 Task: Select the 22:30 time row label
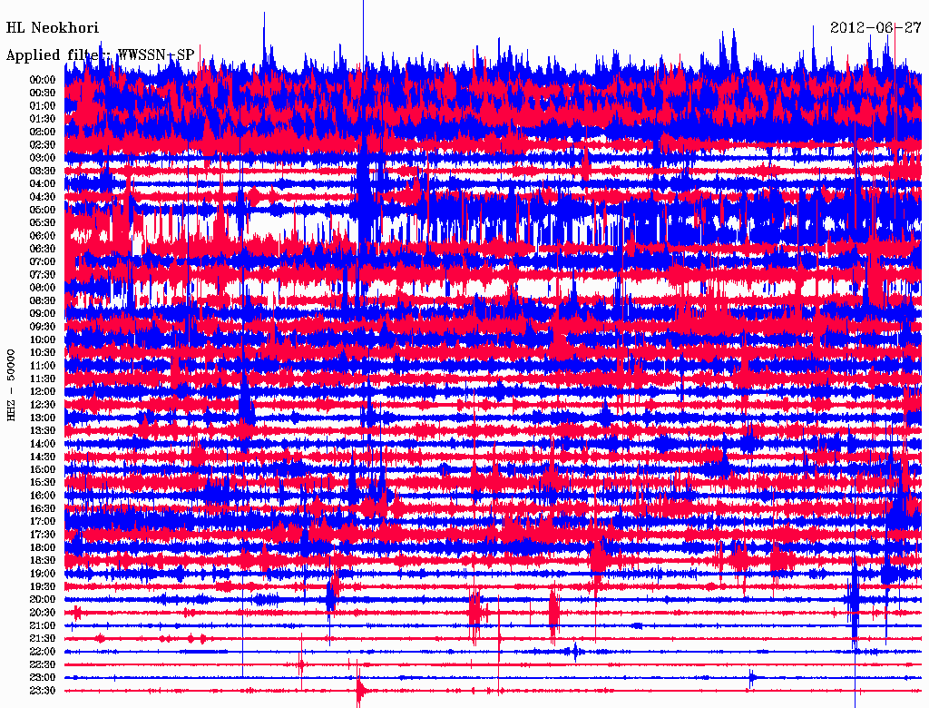(43, 664)
